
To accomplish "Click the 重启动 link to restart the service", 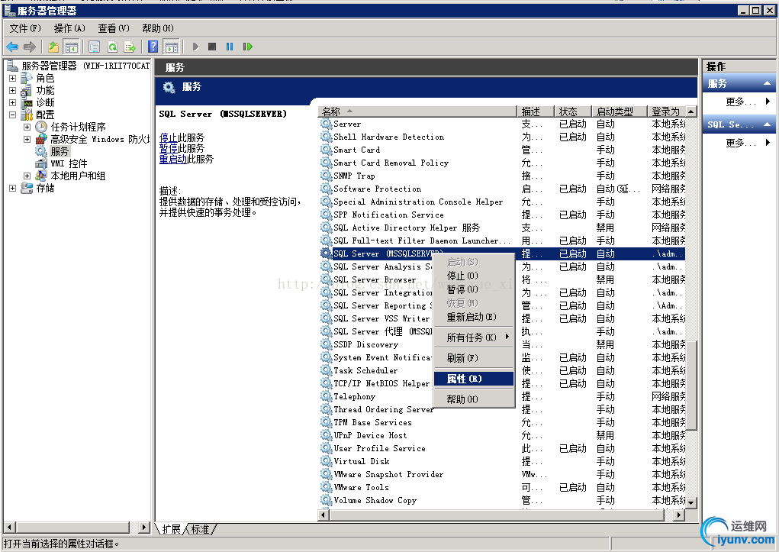I will (x=173, y=159).
